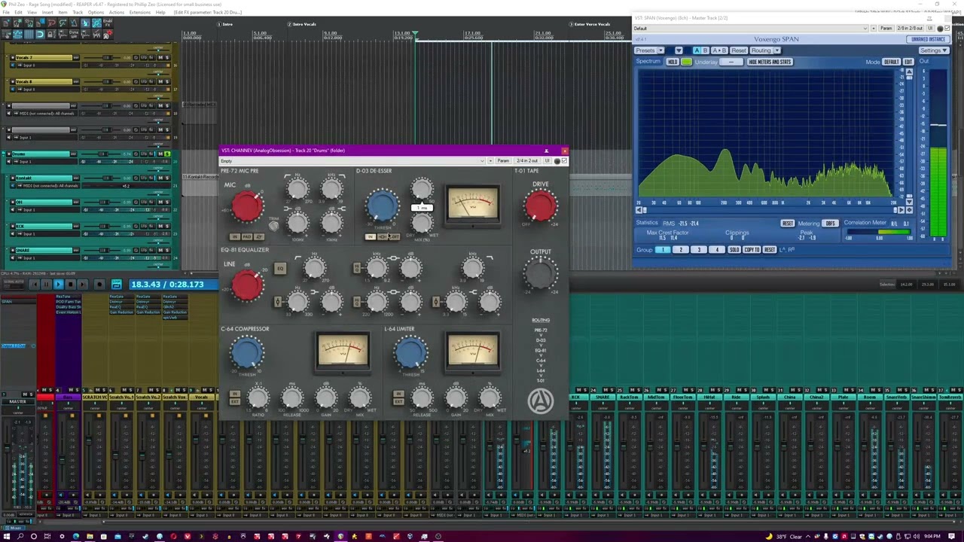
Task: Open the SPAN window Default preset dropdown
Action: (x=750, y=29)
